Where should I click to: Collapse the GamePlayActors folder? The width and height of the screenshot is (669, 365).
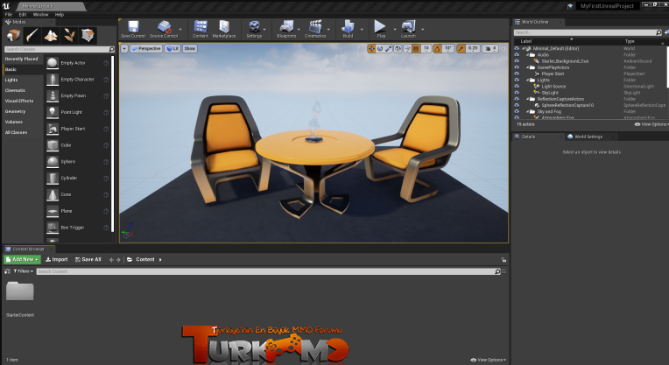tap(527, 67)
